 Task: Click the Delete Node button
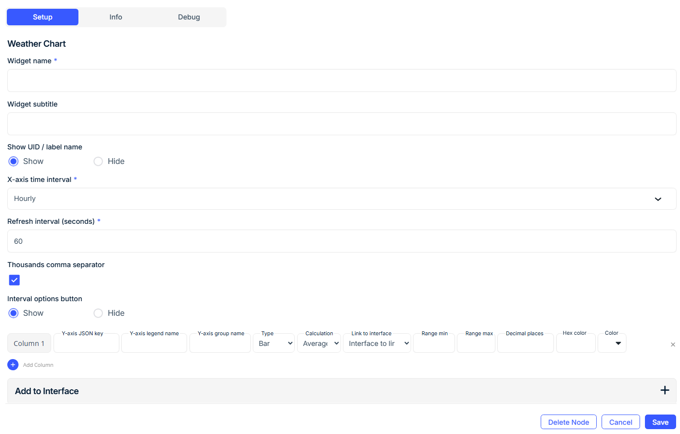[568, 422]
